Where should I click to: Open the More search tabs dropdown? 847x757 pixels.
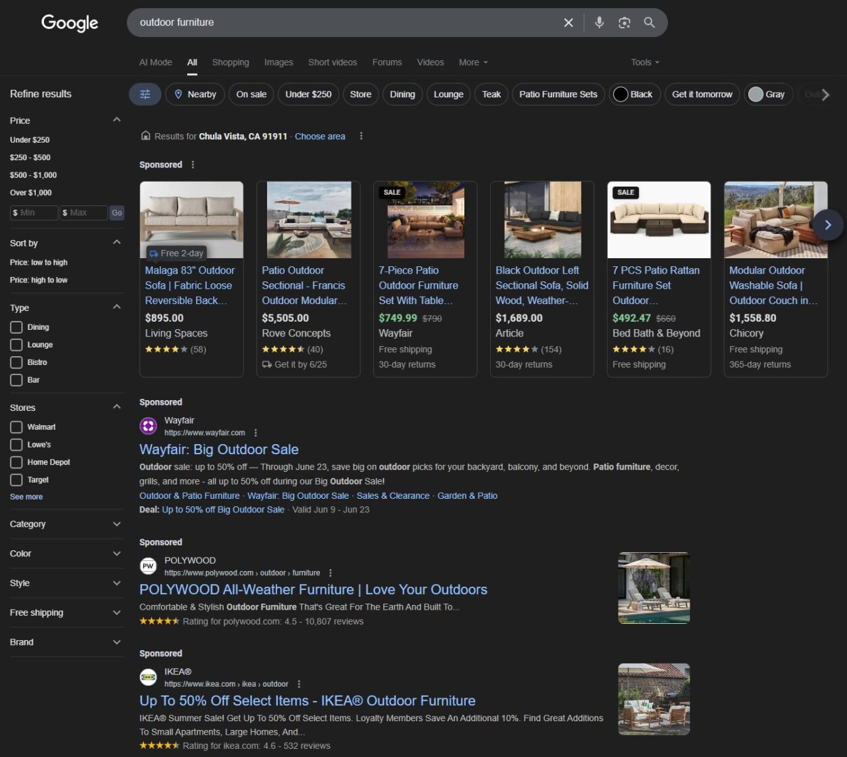[473, 62]
